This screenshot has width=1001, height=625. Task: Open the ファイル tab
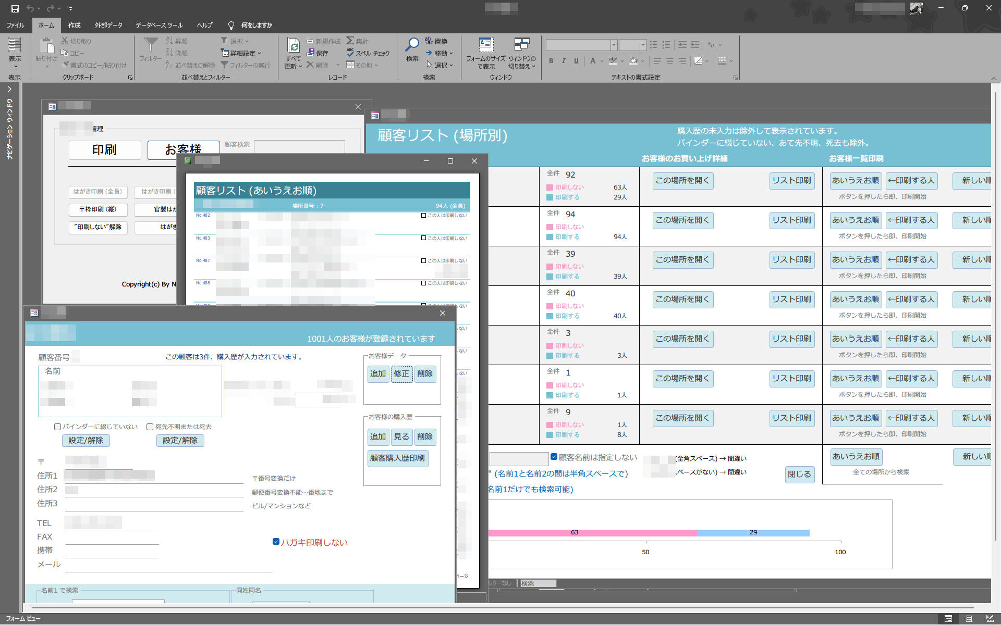click(15, 25)
